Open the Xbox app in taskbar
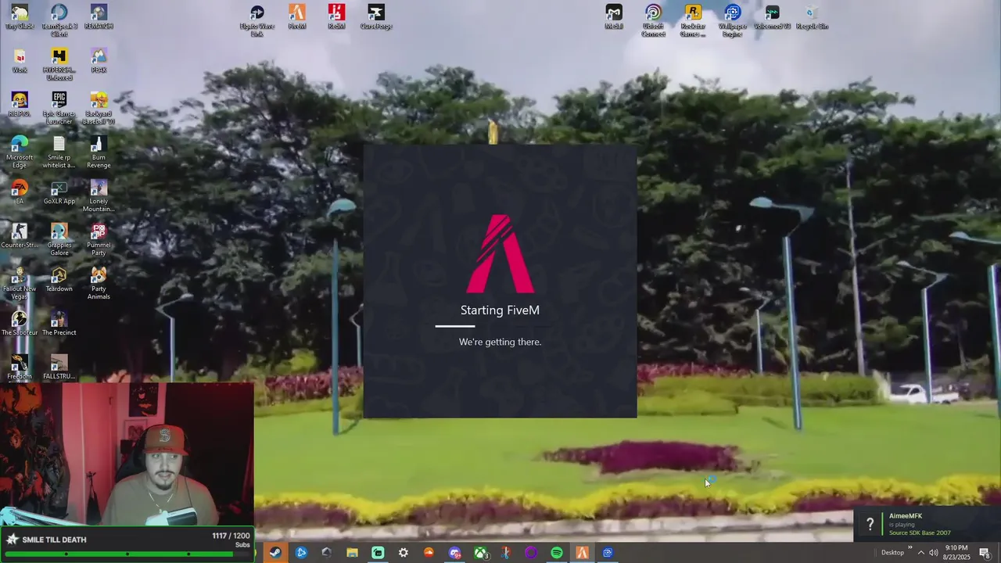 [480, 553]
